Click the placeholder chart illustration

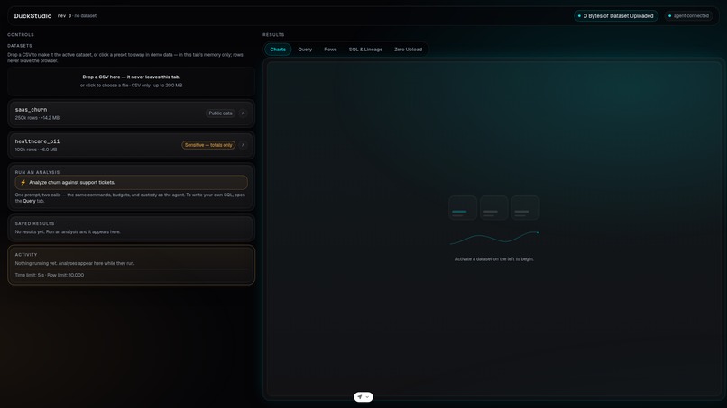point(493,221)
